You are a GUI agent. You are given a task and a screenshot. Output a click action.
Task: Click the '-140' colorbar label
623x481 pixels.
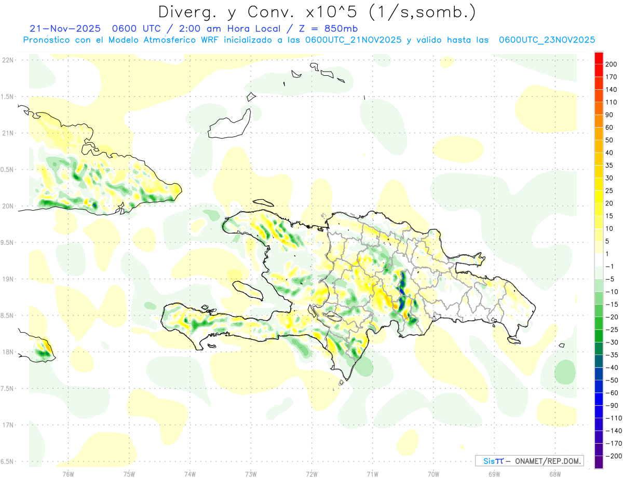tap(614, 431)
